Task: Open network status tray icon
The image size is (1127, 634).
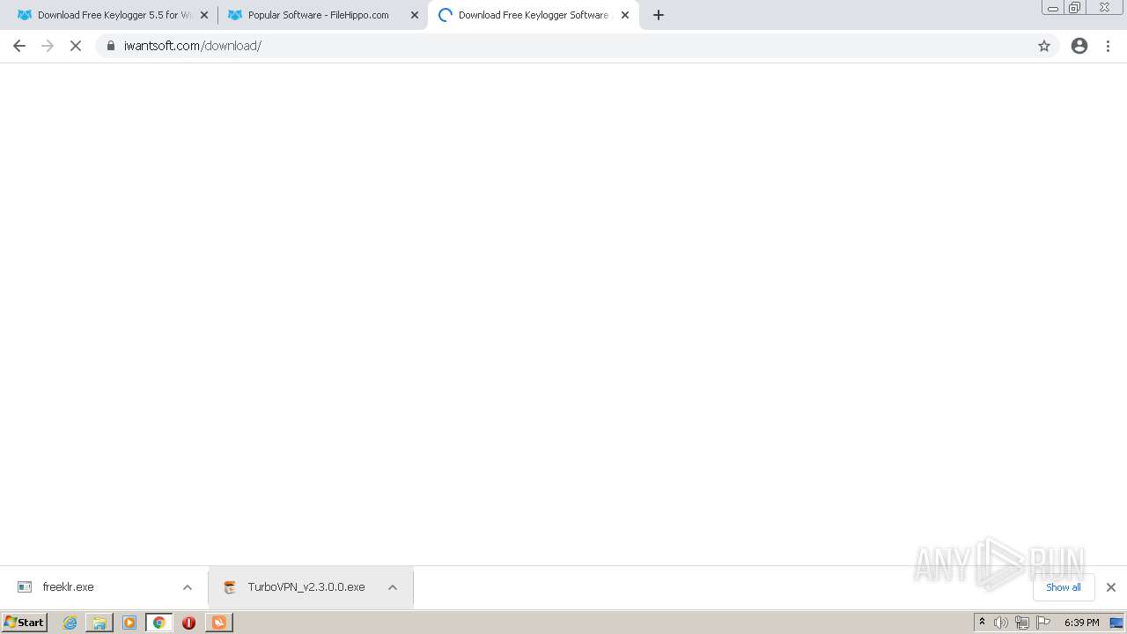Action: tap(1022, 623)
